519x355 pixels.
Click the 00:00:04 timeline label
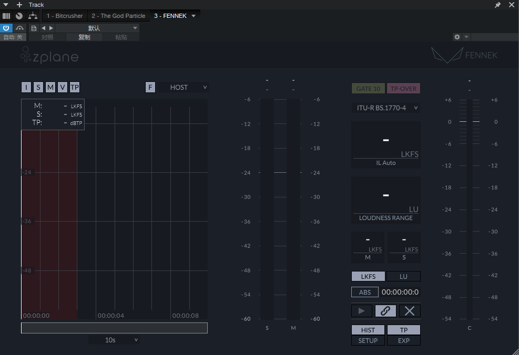coord(111,316)
